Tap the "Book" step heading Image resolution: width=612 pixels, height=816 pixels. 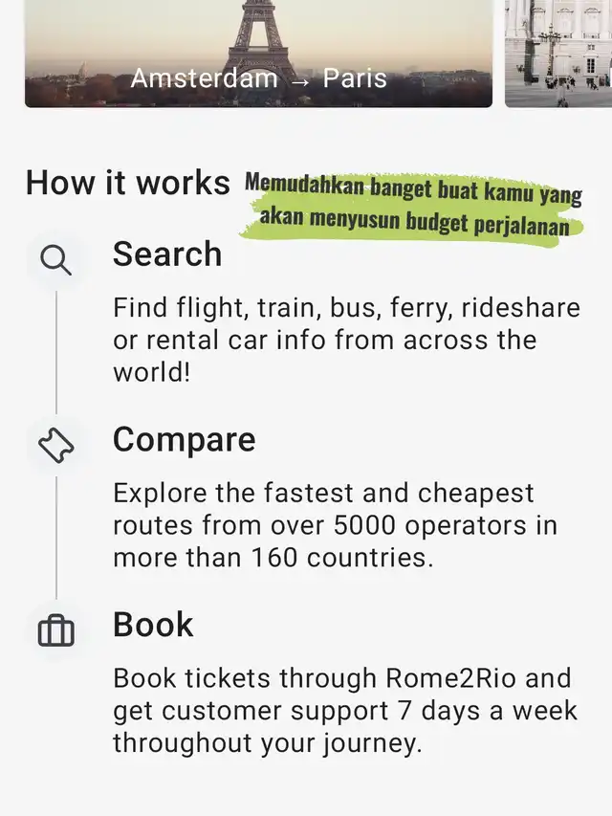153,626
